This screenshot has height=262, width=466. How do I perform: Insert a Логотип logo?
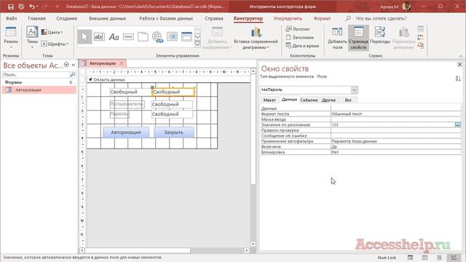pos(298,29)
